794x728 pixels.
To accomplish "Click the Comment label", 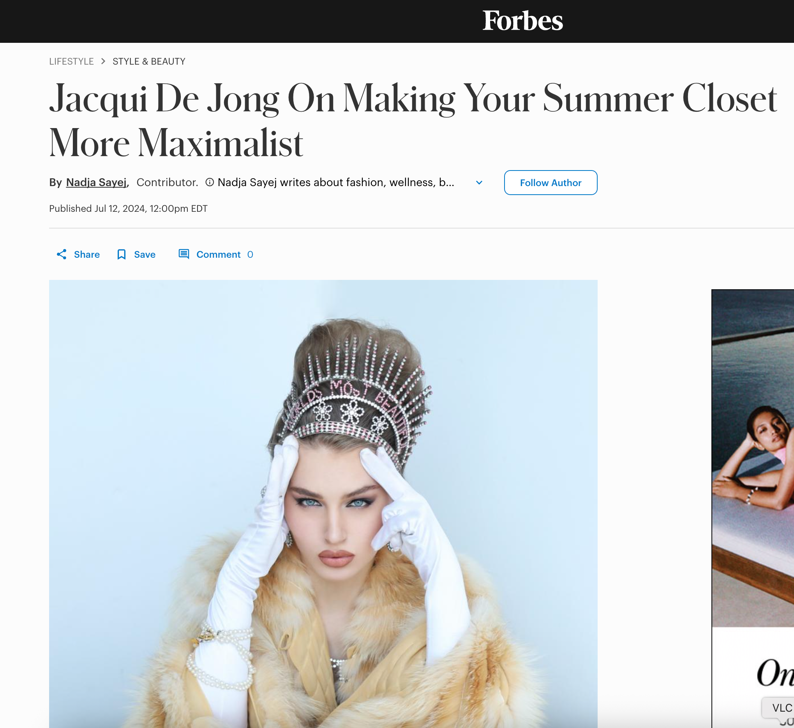I will coord(219,255).
